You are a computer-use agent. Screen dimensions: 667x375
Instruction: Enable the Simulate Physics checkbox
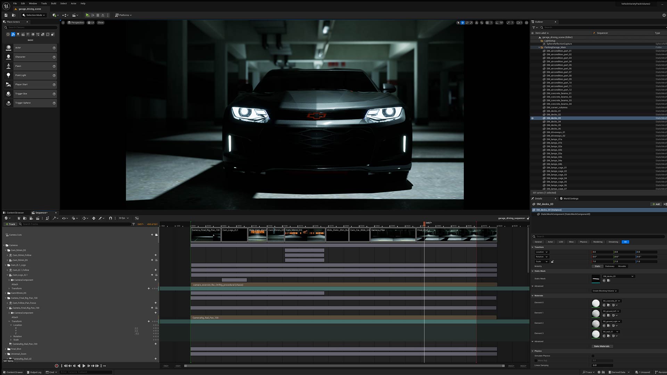(x=593, y=356)
